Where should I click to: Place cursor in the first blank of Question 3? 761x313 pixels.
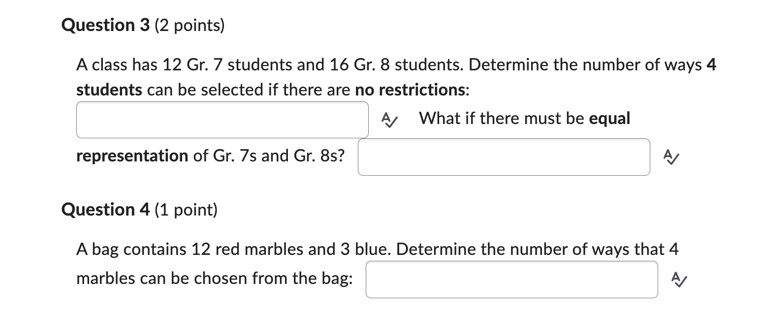[222, 120]
